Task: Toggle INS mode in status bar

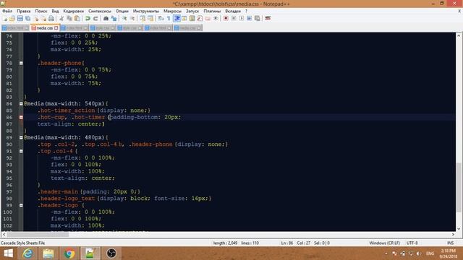Action: point(450,243)
